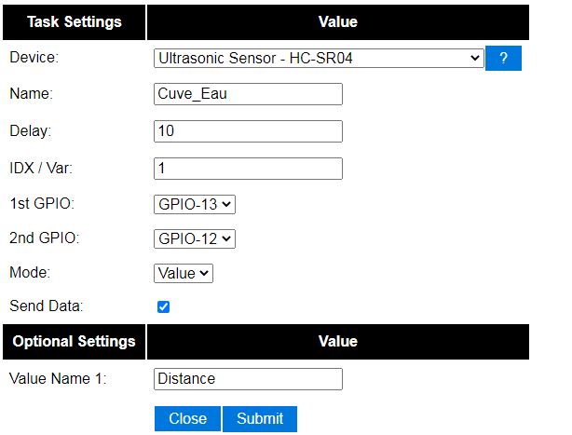Click the IDX / Var: label
Image resolution: width=572 pixels, height=435 pixels.
41,168
